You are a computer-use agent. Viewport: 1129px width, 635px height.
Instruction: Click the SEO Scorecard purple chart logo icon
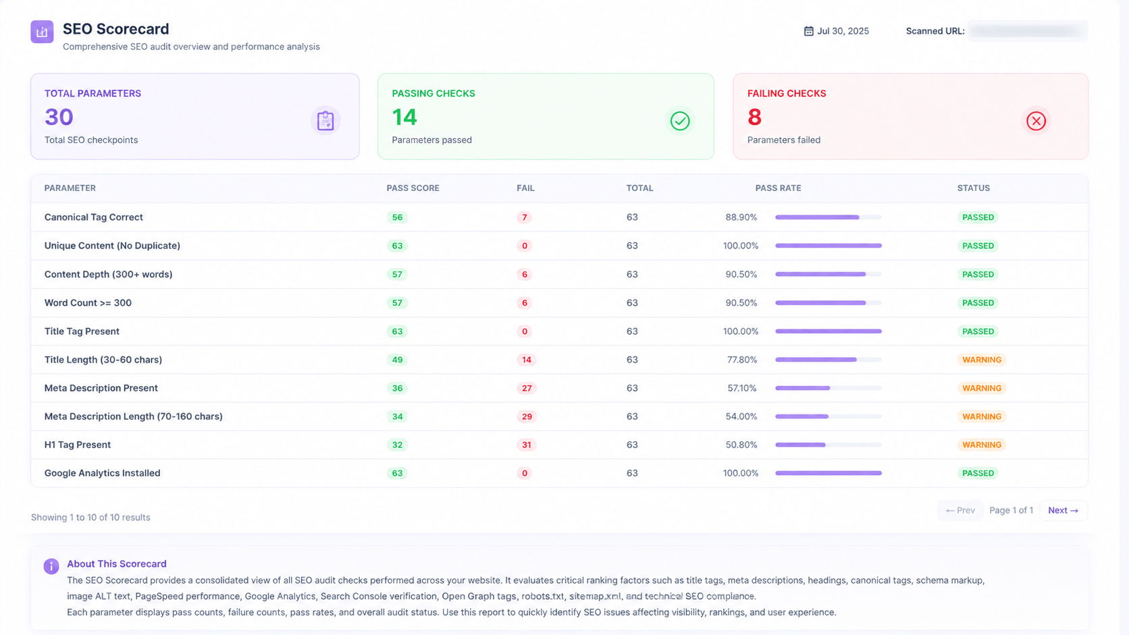42,32
